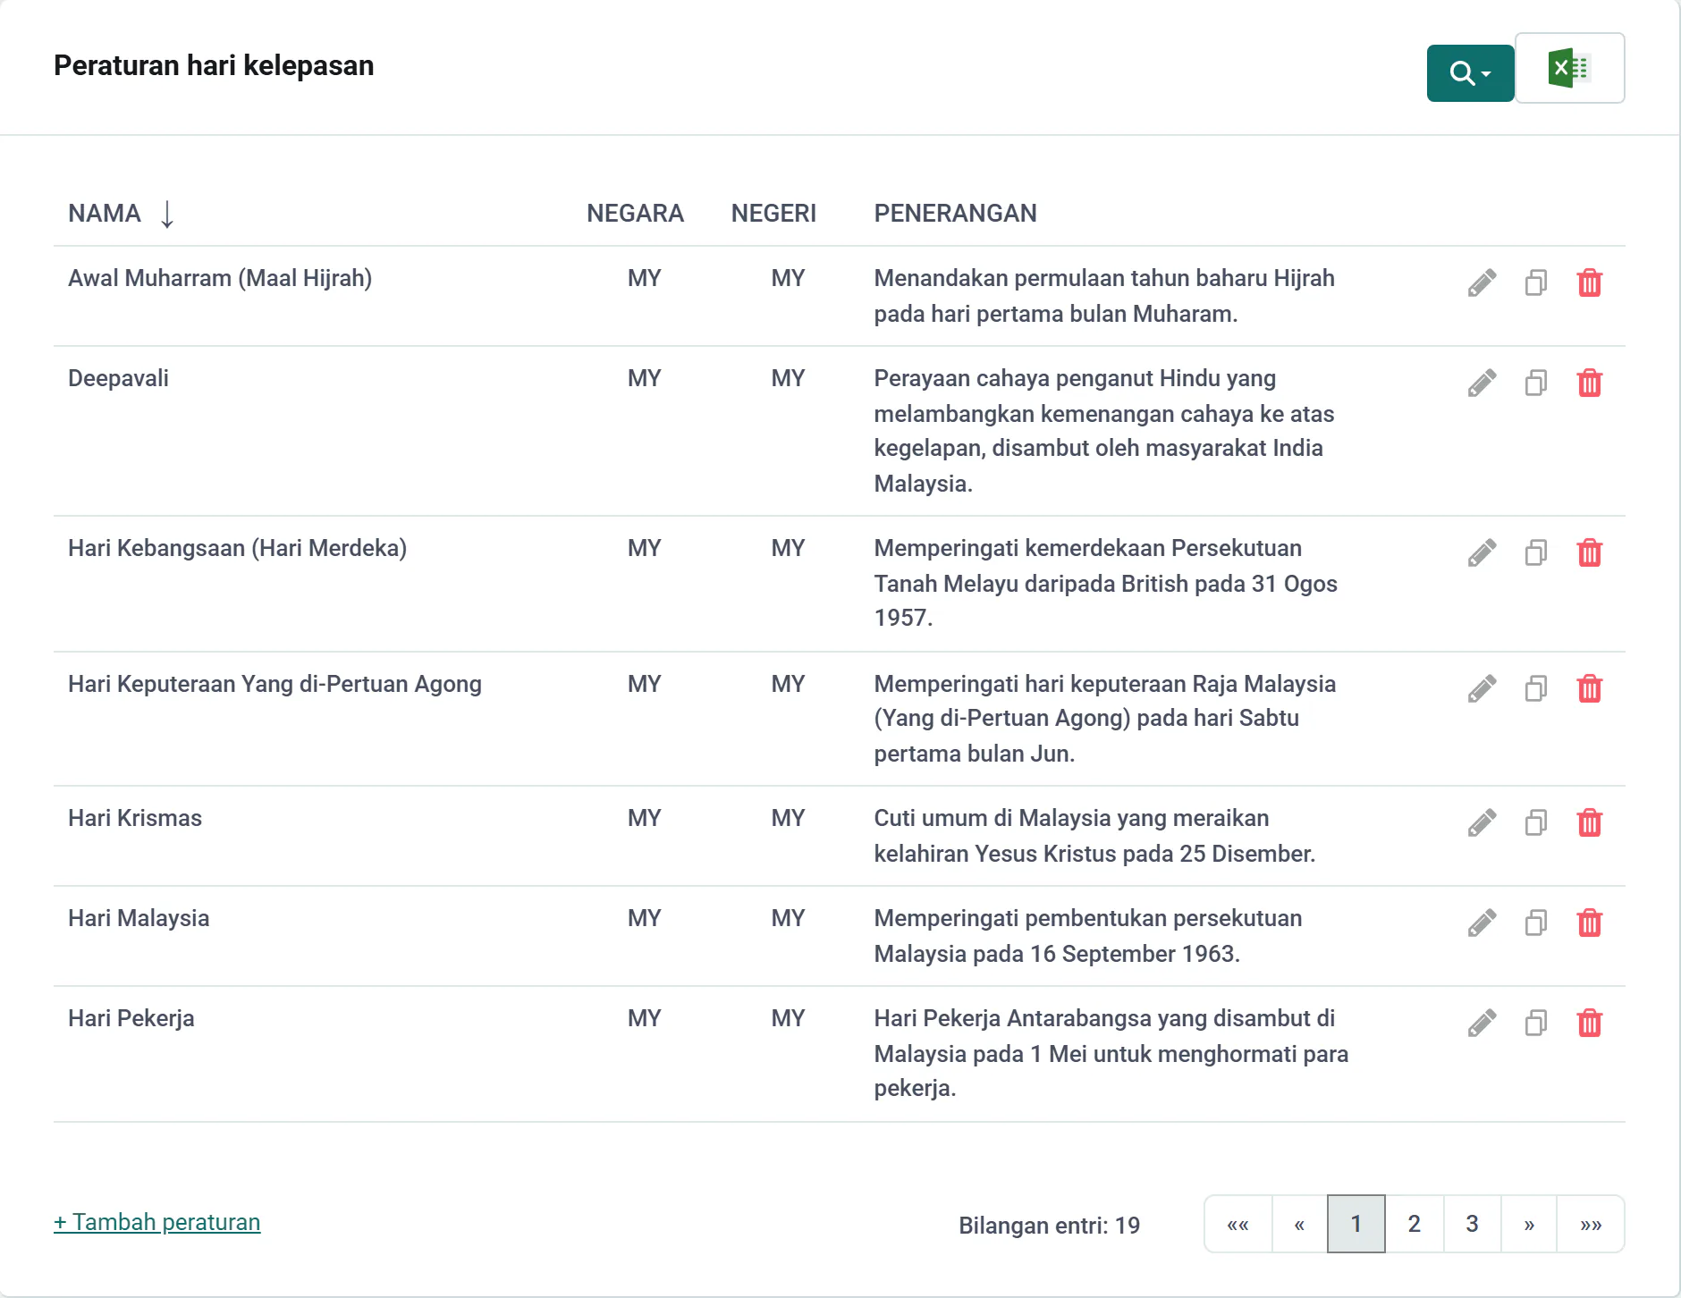Duplicate the Hari Kebangsaan rule

[1536, 552]
